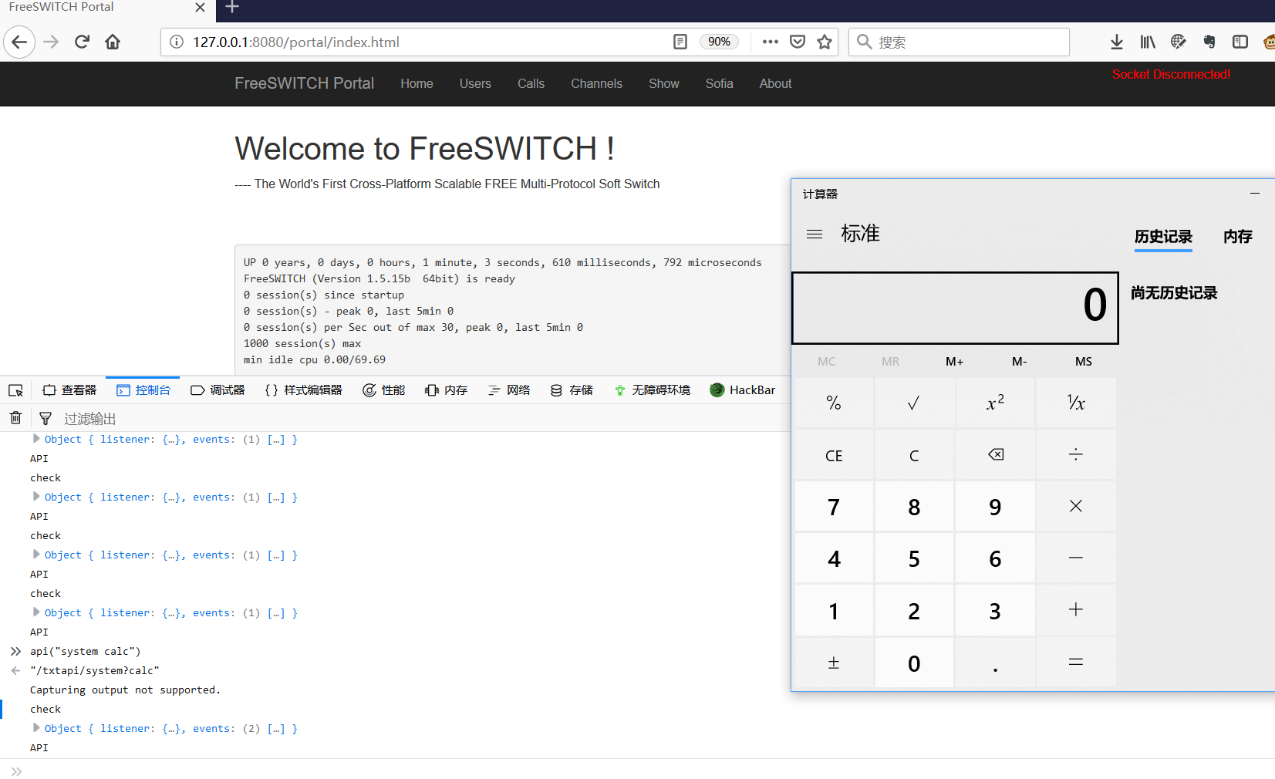Click the globe extension icon in the toolbar
Viewport: 1275px width, 779px height.
(1178, 42)
